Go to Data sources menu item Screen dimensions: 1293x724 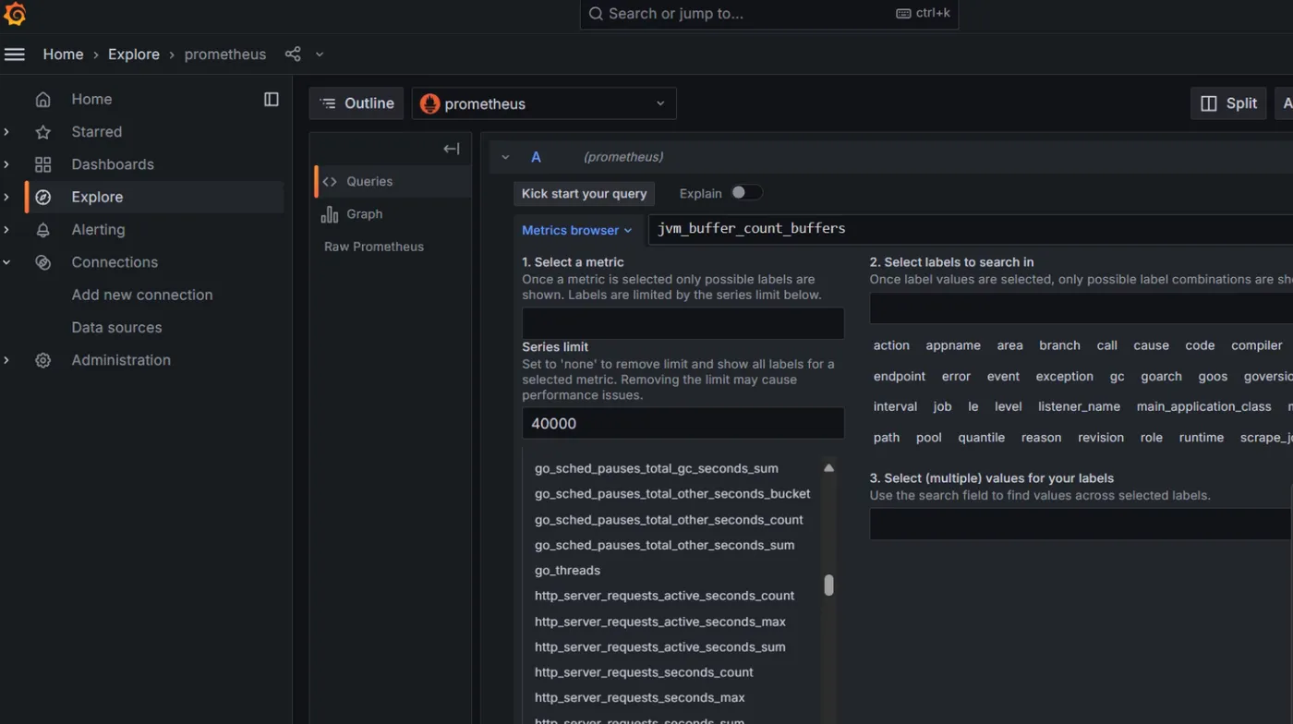(x=116, y=328)
